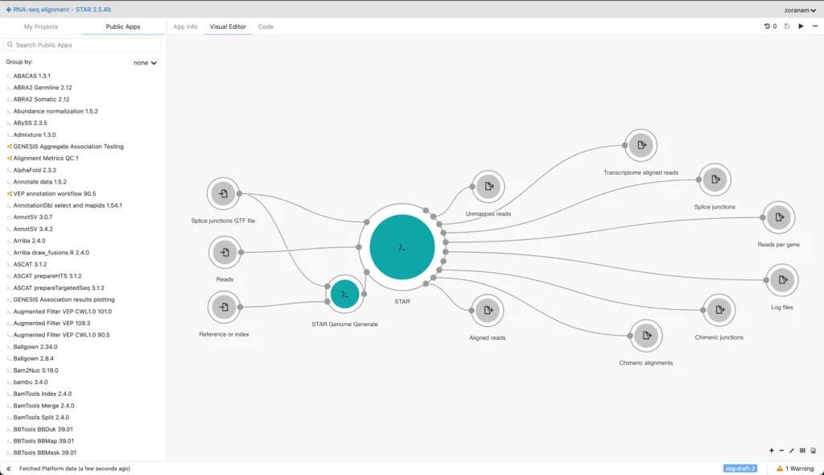This screenshot has height=475, width=824.
Task: Click the STAR node's Unmapped reads output port
Action: pos(433,217)
